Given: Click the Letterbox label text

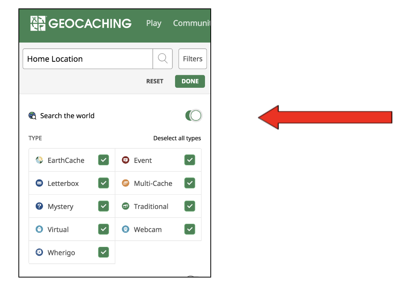Looking at the screenshot, I should [63, 183].
